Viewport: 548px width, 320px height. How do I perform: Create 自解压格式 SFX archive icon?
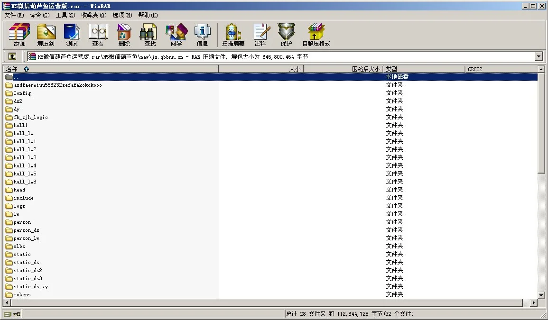(316, 35)
